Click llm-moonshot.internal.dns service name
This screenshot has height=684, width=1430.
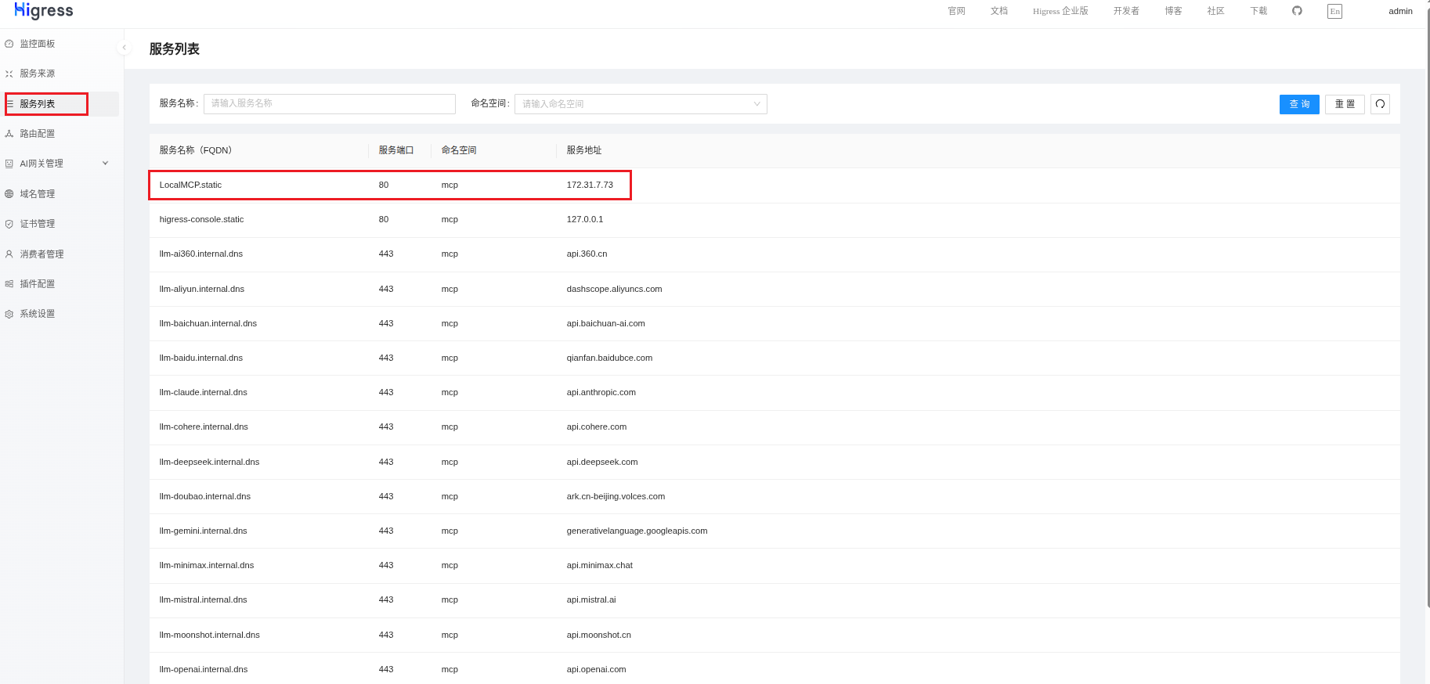coord(210,635)
